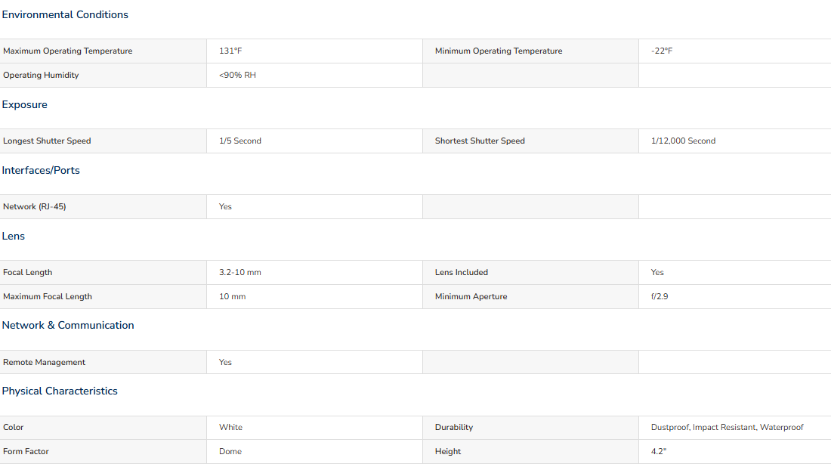Select the 1/12,000 Second shutter value

pos(683,141)
